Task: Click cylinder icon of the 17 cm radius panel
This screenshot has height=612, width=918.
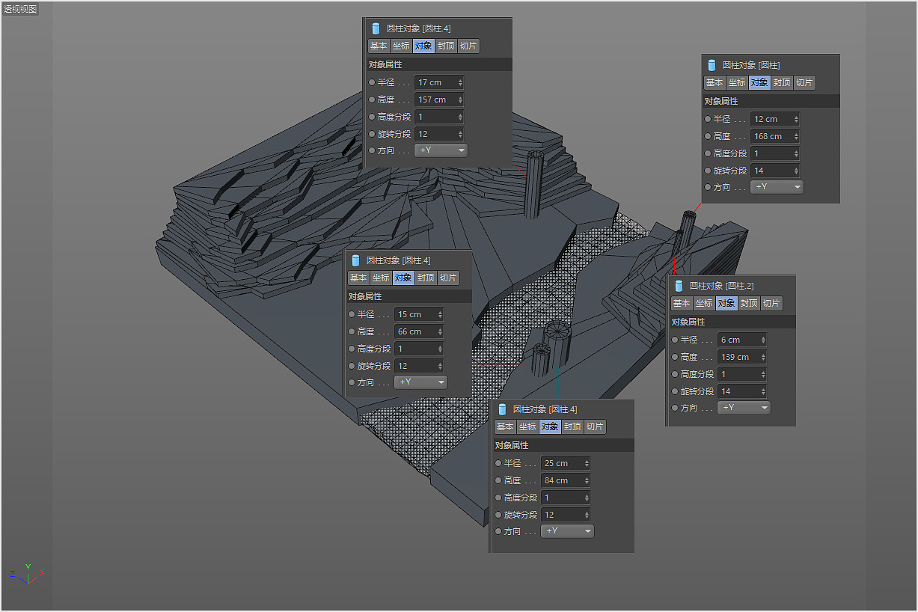Action: [376, 28]
